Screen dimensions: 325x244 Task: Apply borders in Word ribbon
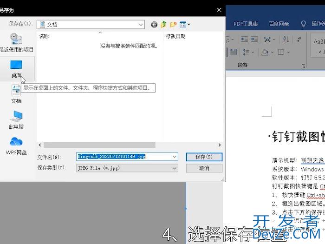click(x=281, y=52)
